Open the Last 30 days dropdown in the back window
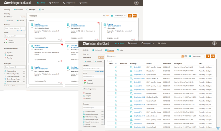The width and height of the screenshot is (221, 131). pos(120,16)
